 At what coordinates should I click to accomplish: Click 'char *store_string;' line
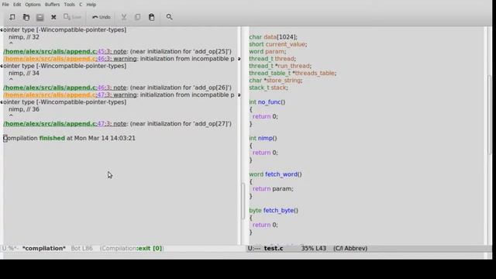coord(276,81)
